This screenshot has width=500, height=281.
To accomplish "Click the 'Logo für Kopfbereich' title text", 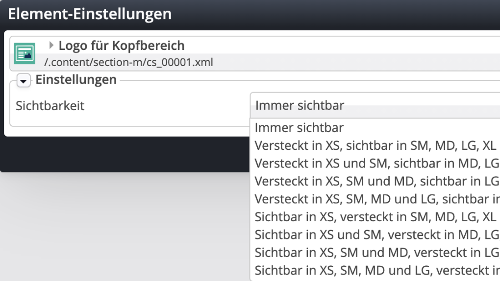I will [122, 46].
